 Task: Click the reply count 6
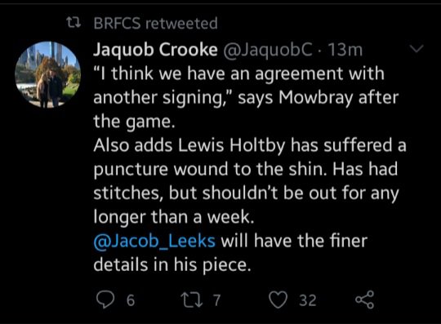point(131,300)
